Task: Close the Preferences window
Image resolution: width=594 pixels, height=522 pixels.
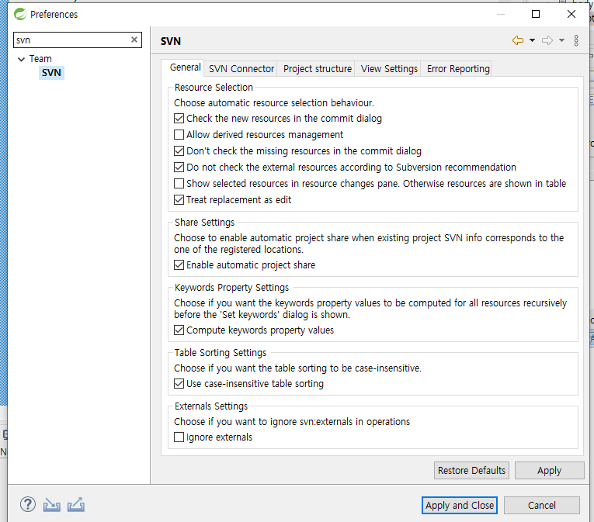Action: [x=571, y=14]
